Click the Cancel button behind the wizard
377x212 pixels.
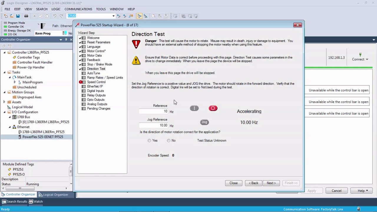point(337,191)
